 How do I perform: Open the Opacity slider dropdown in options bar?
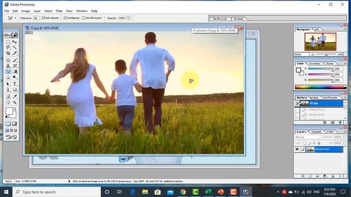(128, 18)
